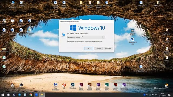Open Этот компьютер desktop icon
Screen dimensions: 173x97
[x=13, y=4]
